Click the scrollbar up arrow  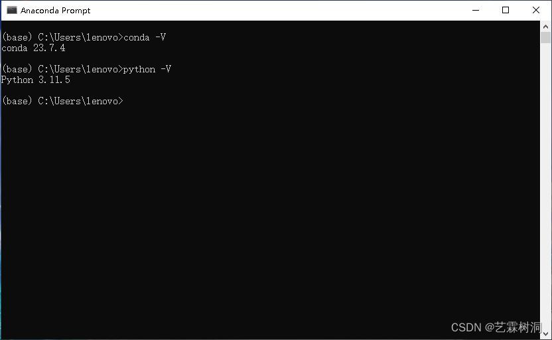[x=545, y=27]
